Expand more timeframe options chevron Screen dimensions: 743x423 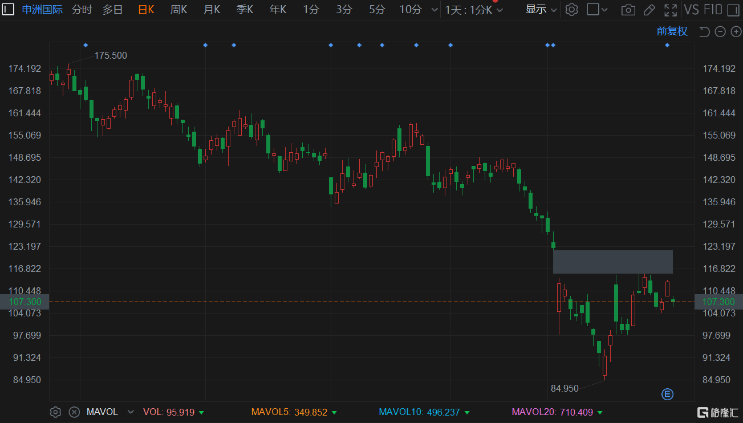coord(435,10)
